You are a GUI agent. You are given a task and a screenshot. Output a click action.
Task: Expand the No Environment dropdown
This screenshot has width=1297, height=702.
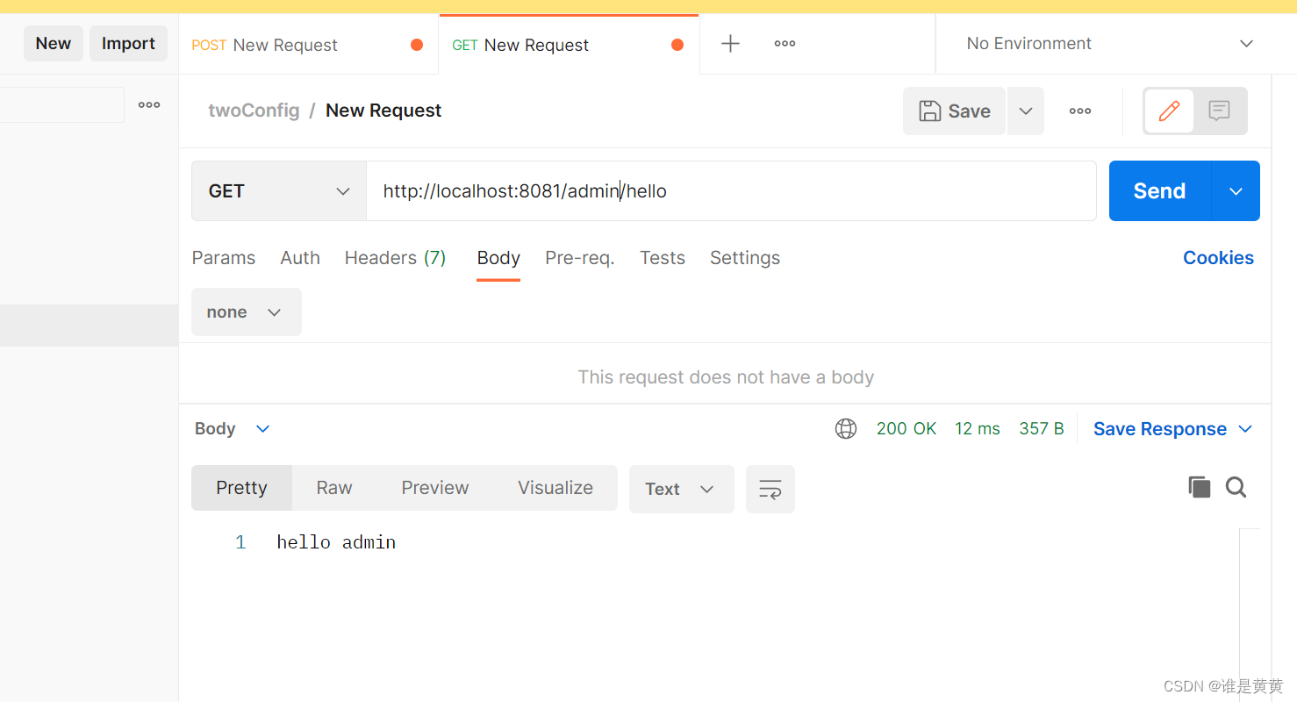tap(1110, 44)
